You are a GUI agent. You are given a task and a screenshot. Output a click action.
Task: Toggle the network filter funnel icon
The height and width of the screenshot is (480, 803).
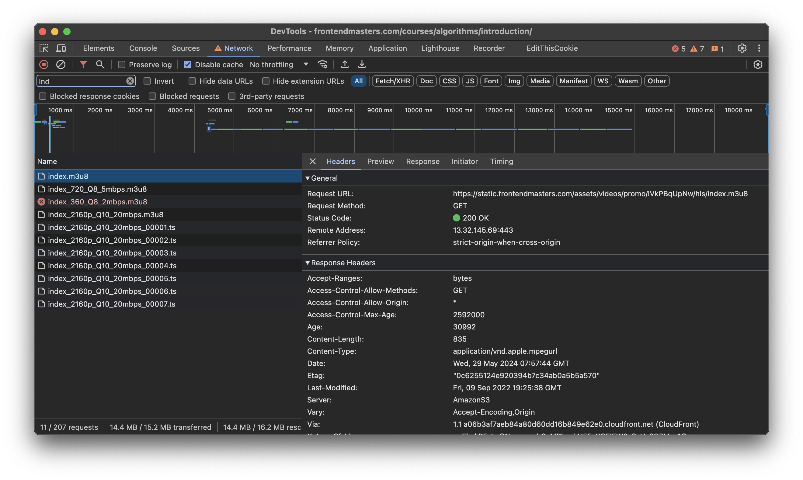pos(83,65)
